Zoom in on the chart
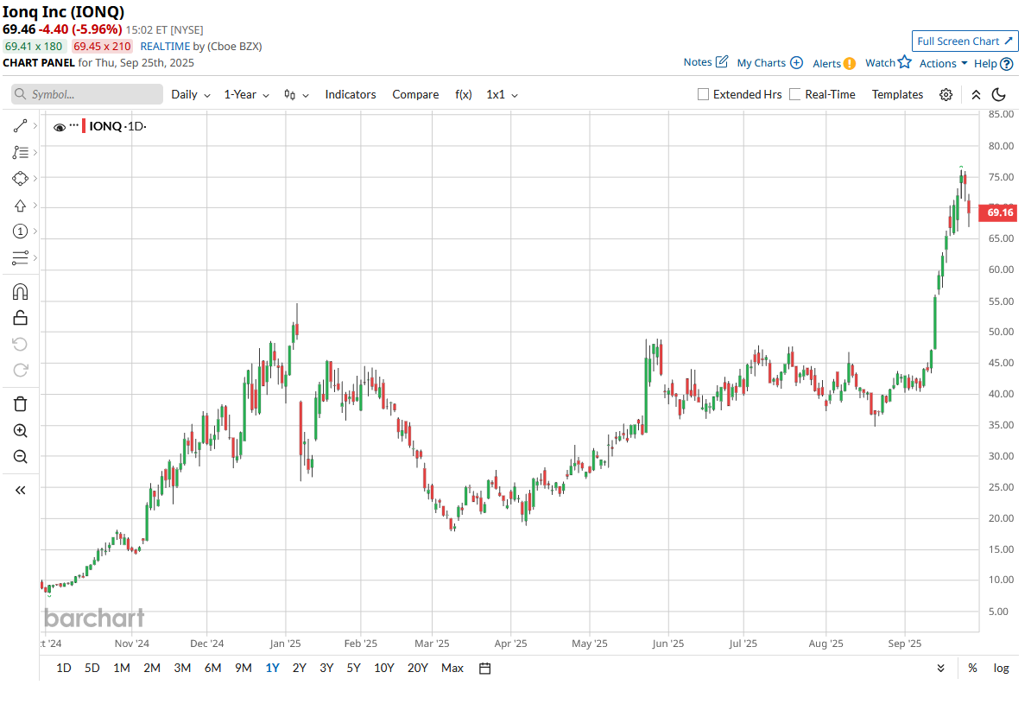 (21, 431)
